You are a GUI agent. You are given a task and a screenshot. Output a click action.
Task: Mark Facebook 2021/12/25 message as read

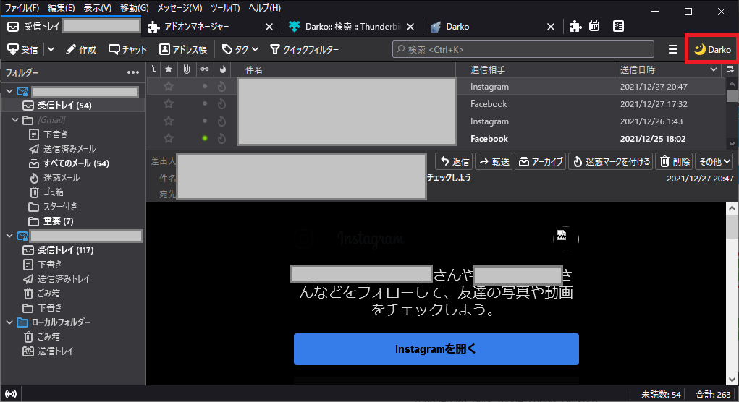205,138
